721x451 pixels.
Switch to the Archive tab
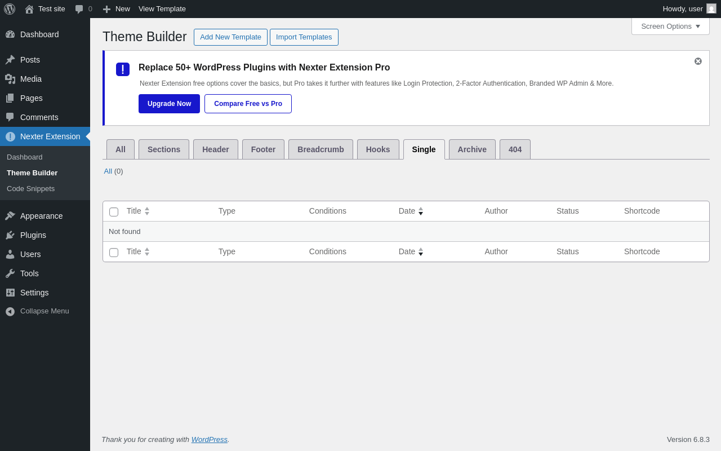pos(472,149)
